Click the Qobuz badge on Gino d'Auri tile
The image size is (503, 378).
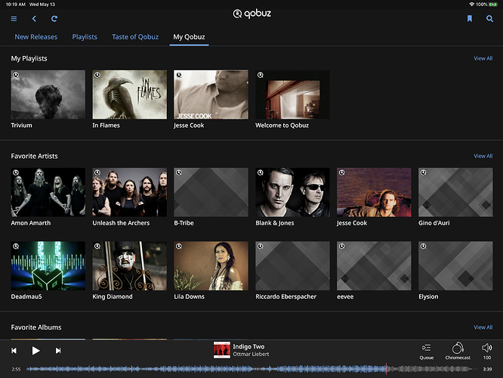click(423, 172)
